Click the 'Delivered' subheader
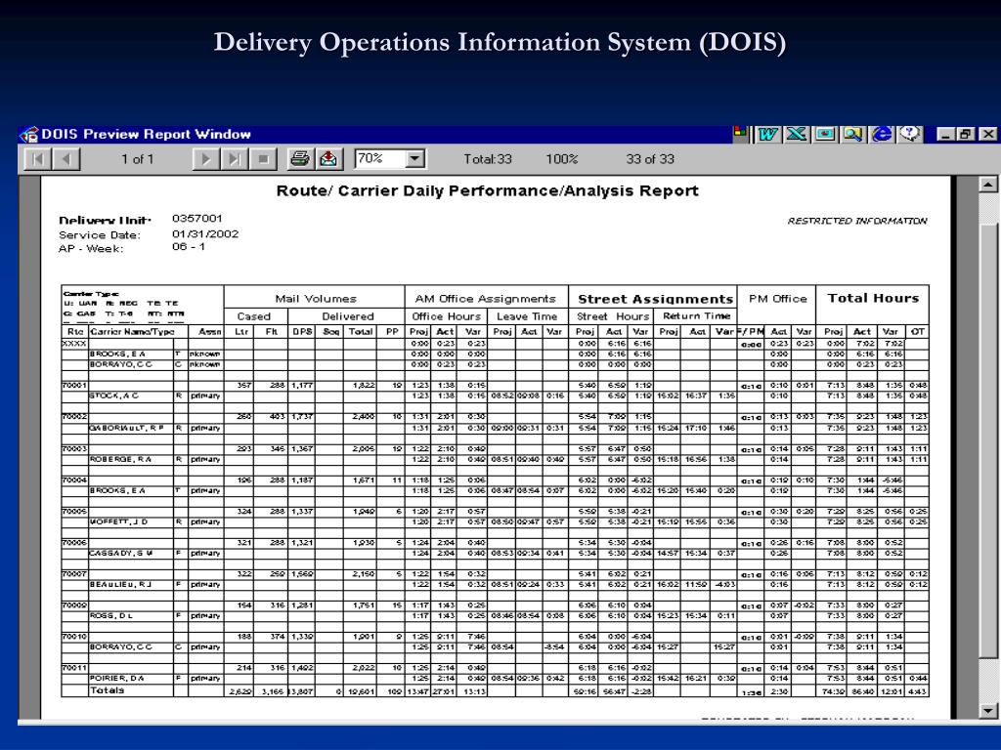1001x750 pixels. 347,316
